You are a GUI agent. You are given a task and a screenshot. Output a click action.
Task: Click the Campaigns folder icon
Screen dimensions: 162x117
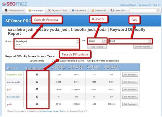(30, 10)
